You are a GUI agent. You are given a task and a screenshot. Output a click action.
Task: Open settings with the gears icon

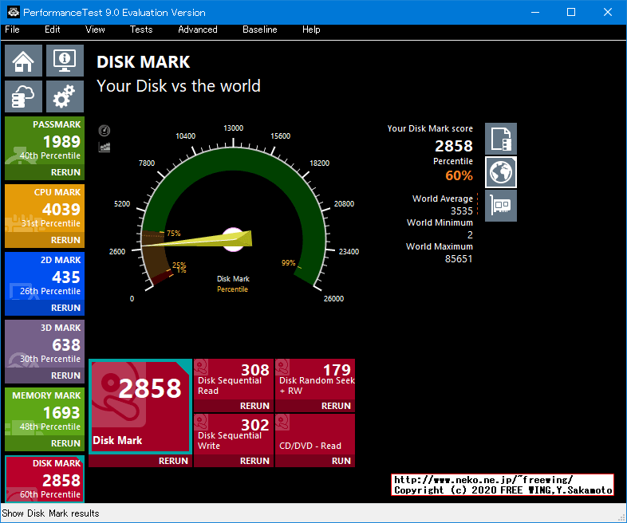(65, 96)
